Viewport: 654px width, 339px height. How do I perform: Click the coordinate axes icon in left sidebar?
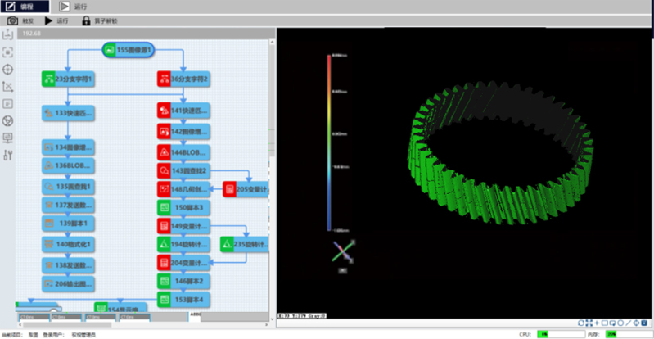point(8,86)
